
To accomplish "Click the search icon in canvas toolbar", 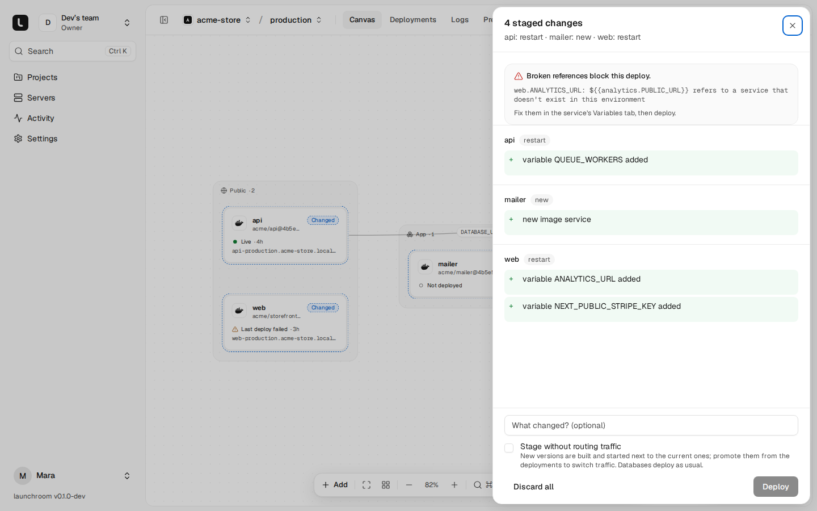I will click(478, 485).
